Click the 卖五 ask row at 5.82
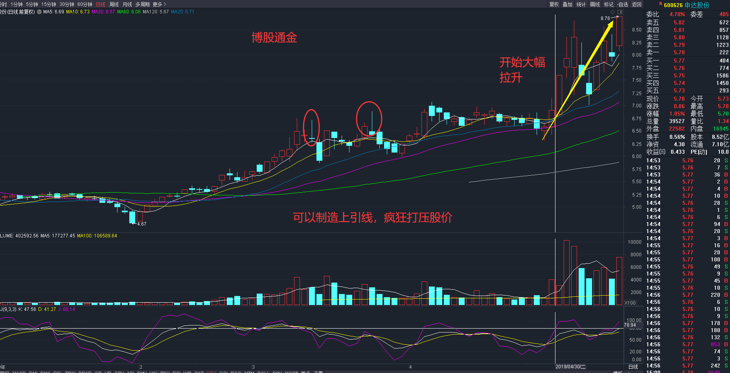 (688, 22)
